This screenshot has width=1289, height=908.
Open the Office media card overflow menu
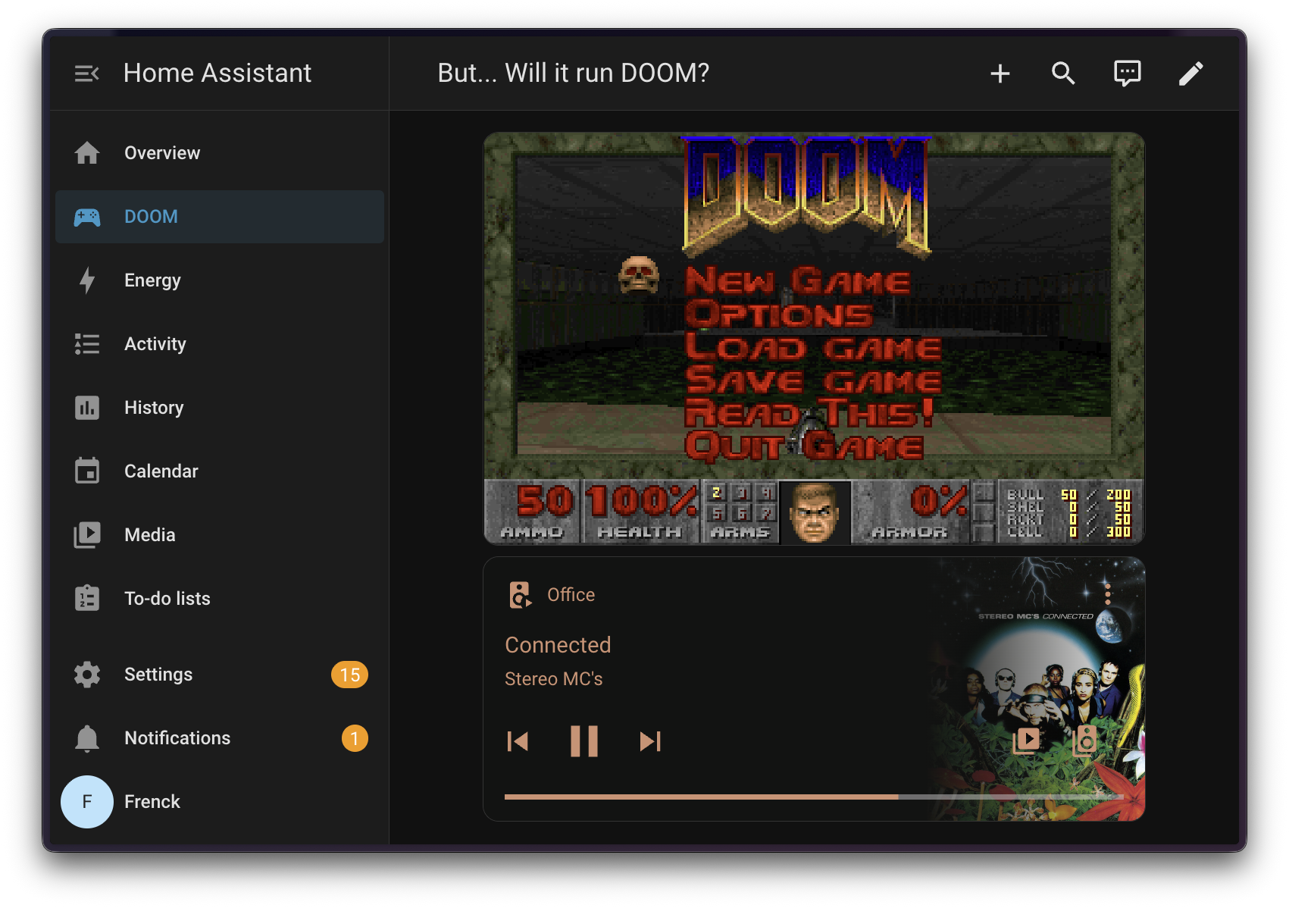tap(1107, 593)
